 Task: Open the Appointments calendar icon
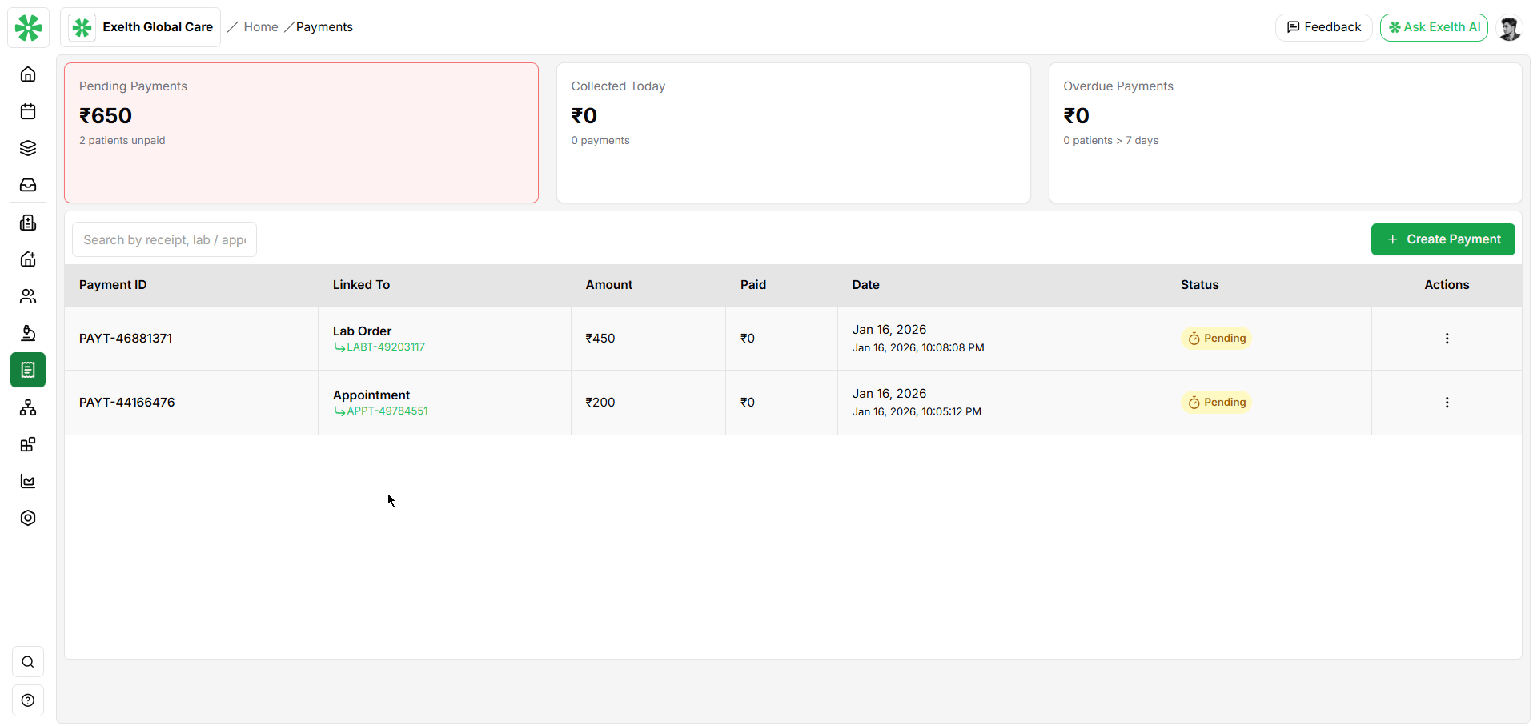tap(28, 111)
